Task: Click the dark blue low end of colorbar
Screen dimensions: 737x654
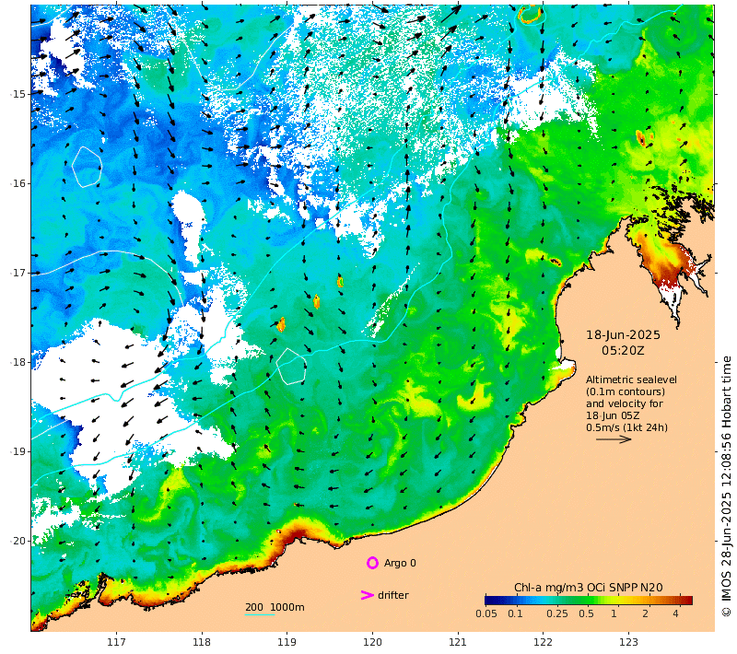Action: 489,600
